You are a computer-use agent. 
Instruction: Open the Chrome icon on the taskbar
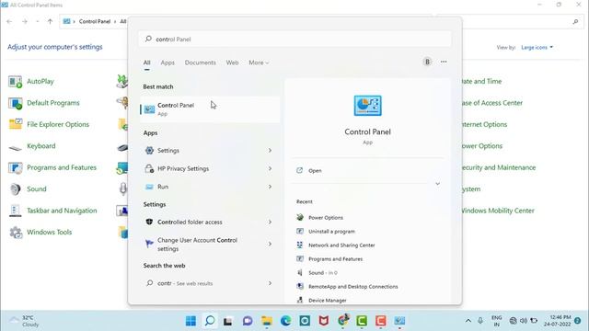click(x=343, y=321)
